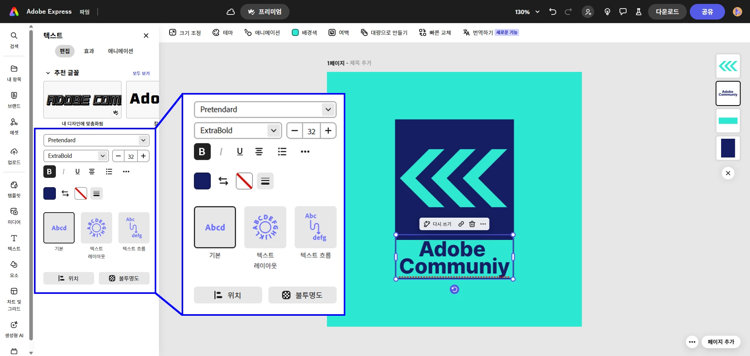Screen dimensions: 750x356
Task: Open the 130% zoom level dropdown
Action: click(527, 12)
